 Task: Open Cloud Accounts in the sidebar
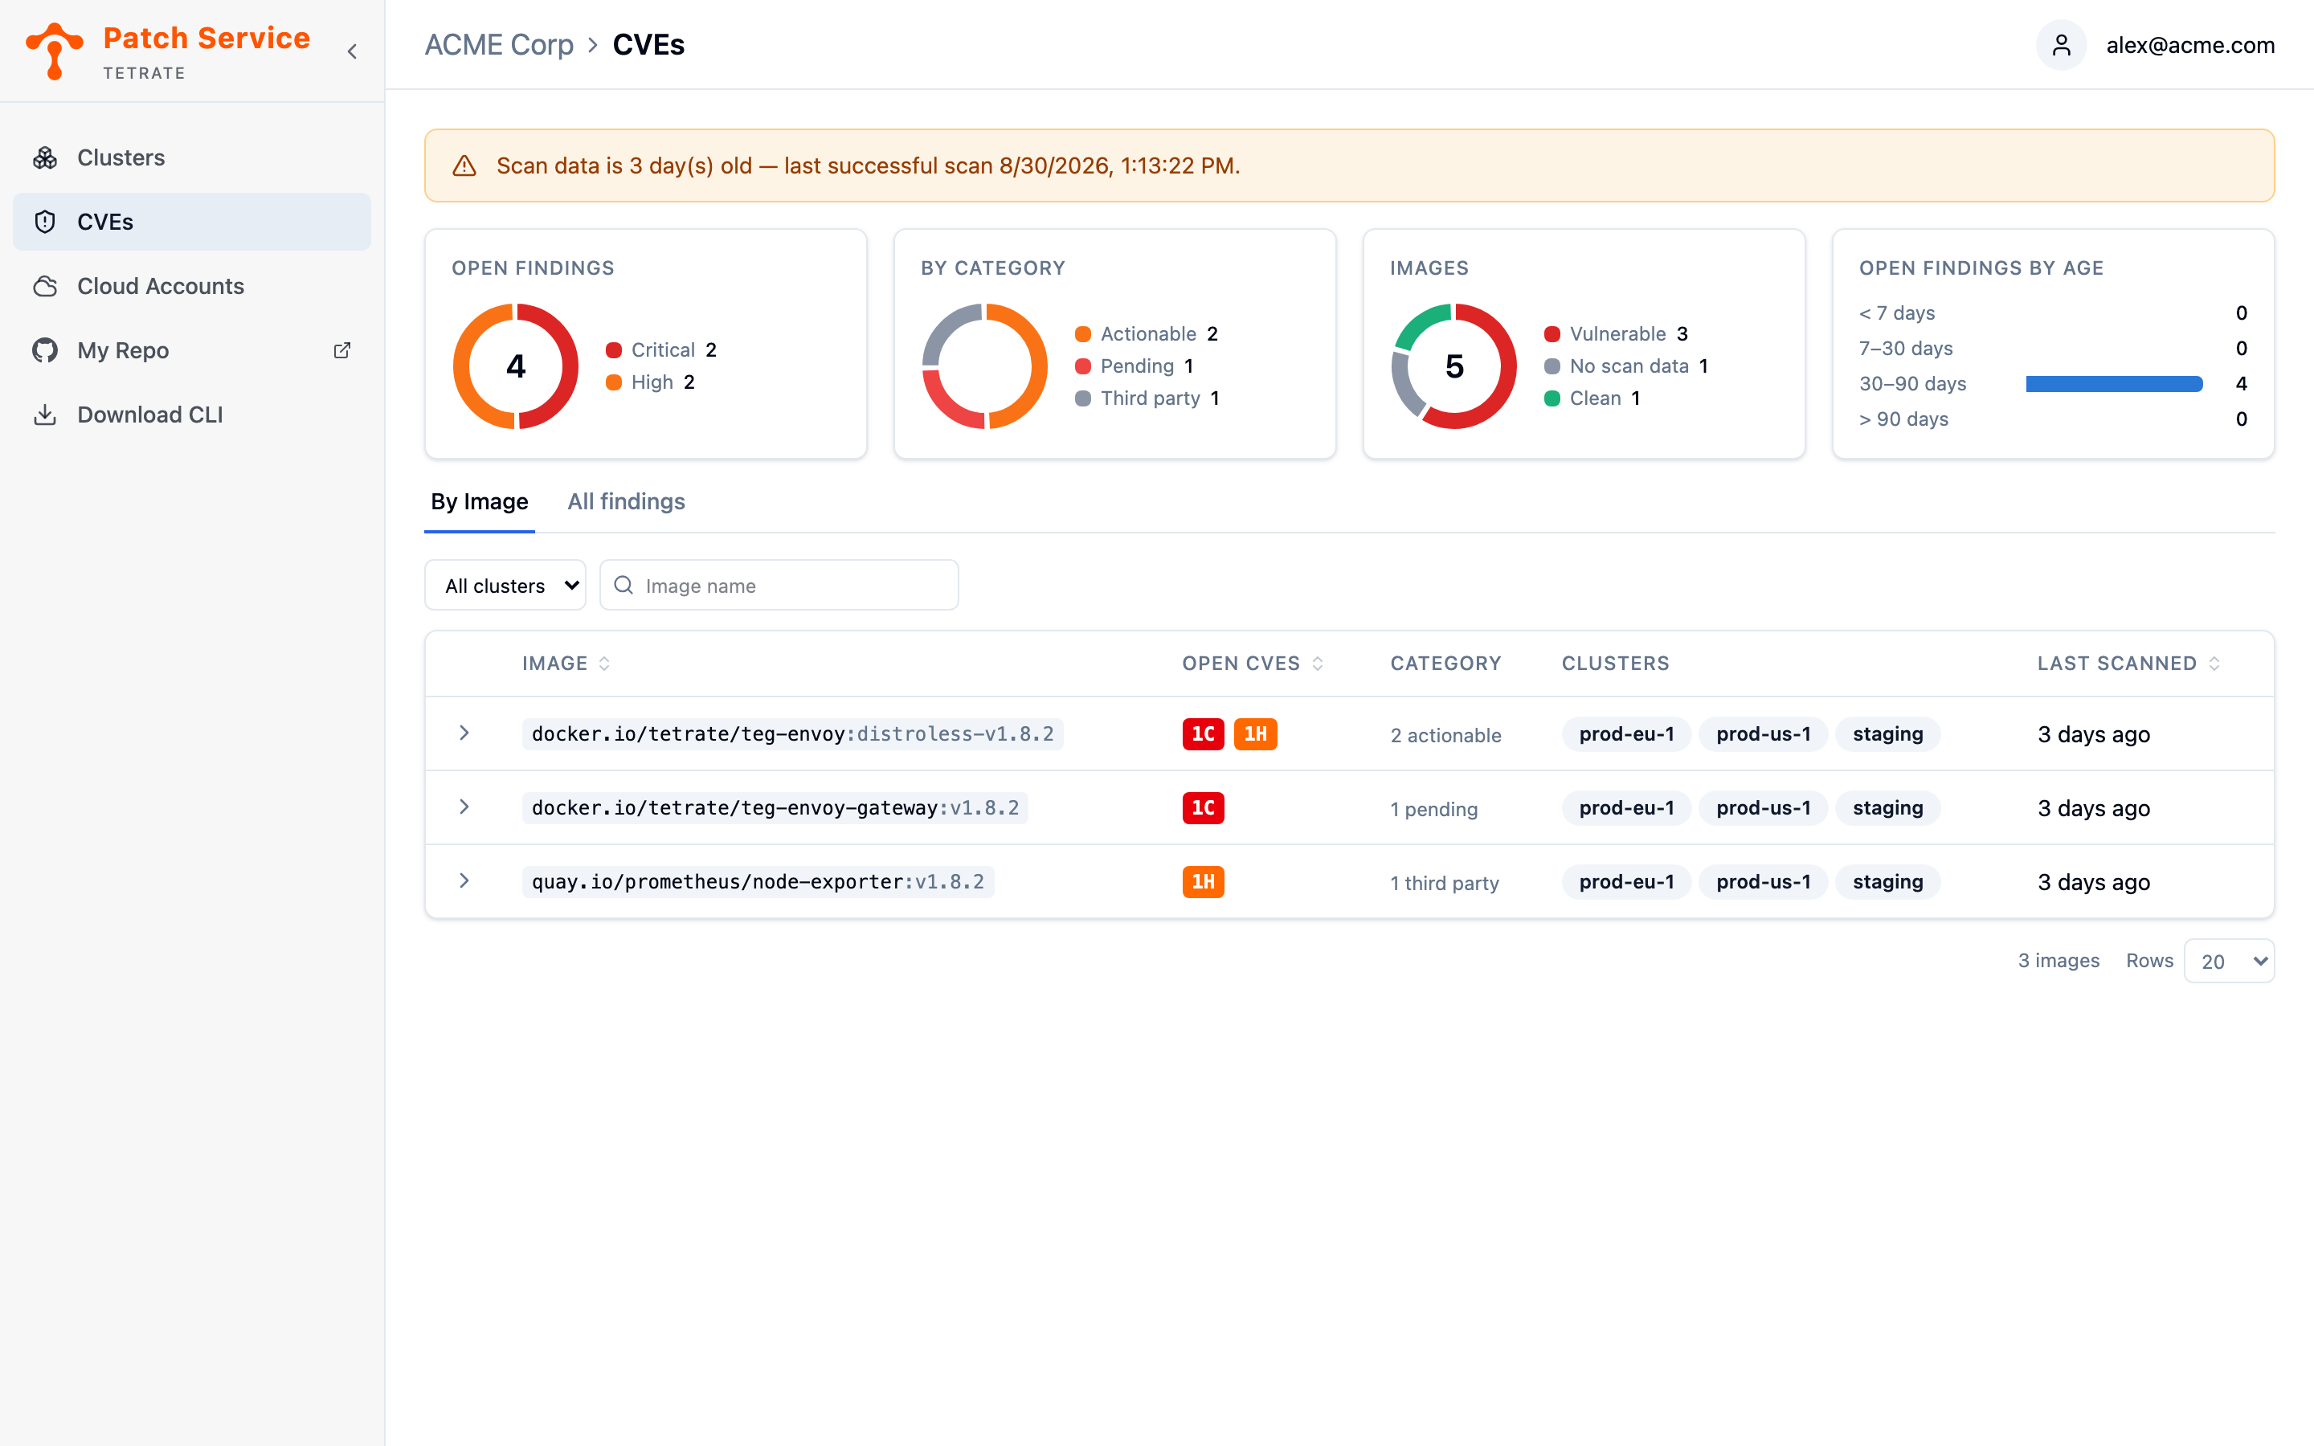[x=191, y=286]
